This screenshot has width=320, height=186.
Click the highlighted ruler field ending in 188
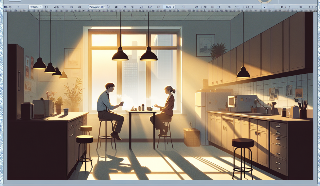(x=97, y=7)
